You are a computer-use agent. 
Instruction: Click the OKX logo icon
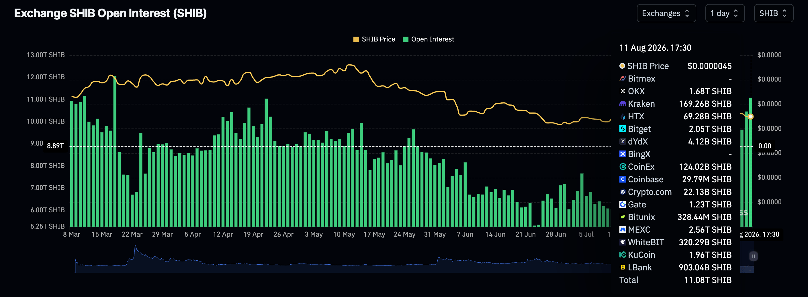tap(623, 91)
